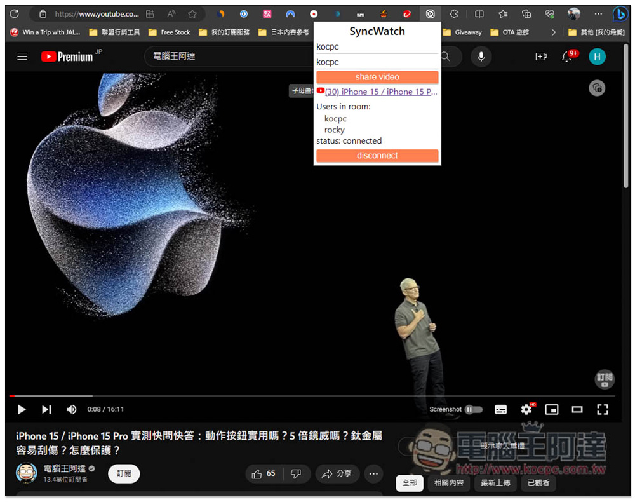Dislike the video
Image resolution: width=635 pixels, height=502 pixels.
tap(296, 473)
